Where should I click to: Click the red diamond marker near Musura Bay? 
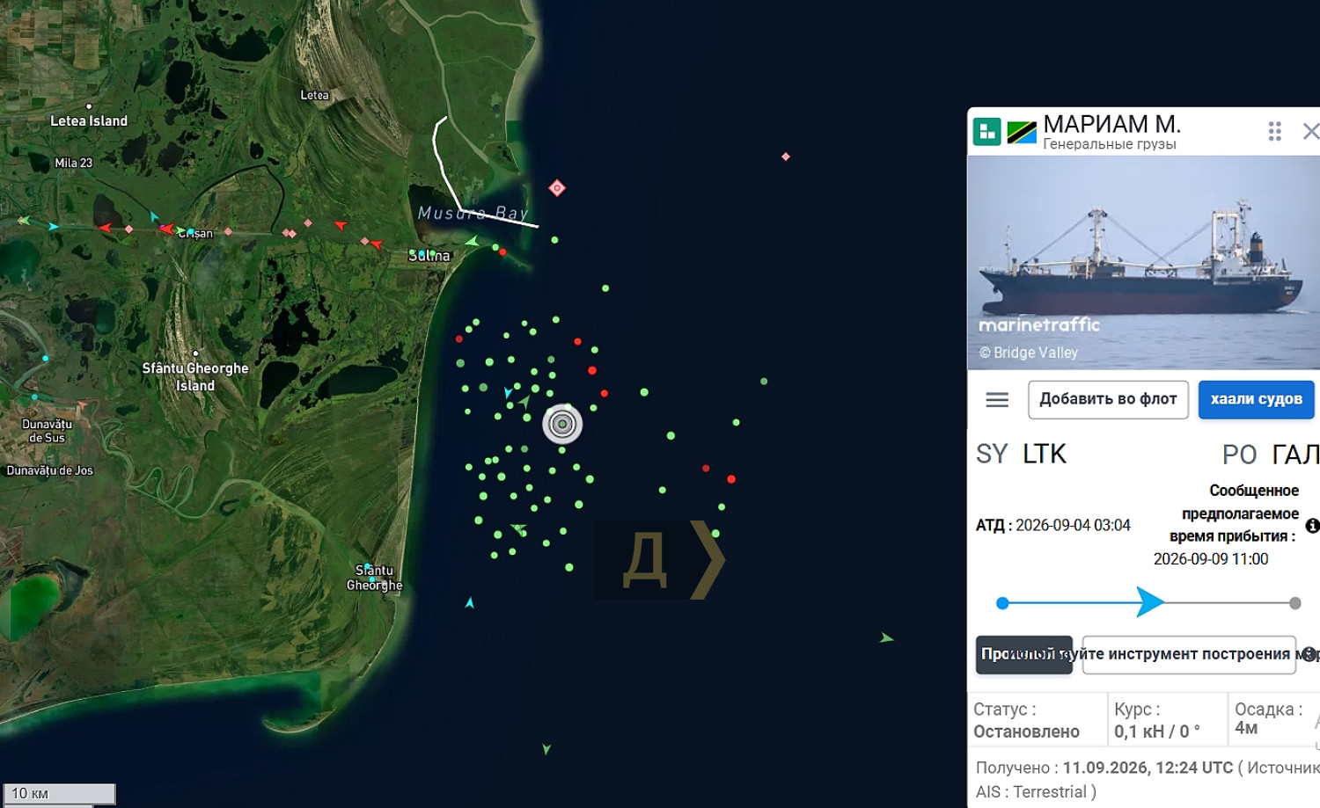557,188
